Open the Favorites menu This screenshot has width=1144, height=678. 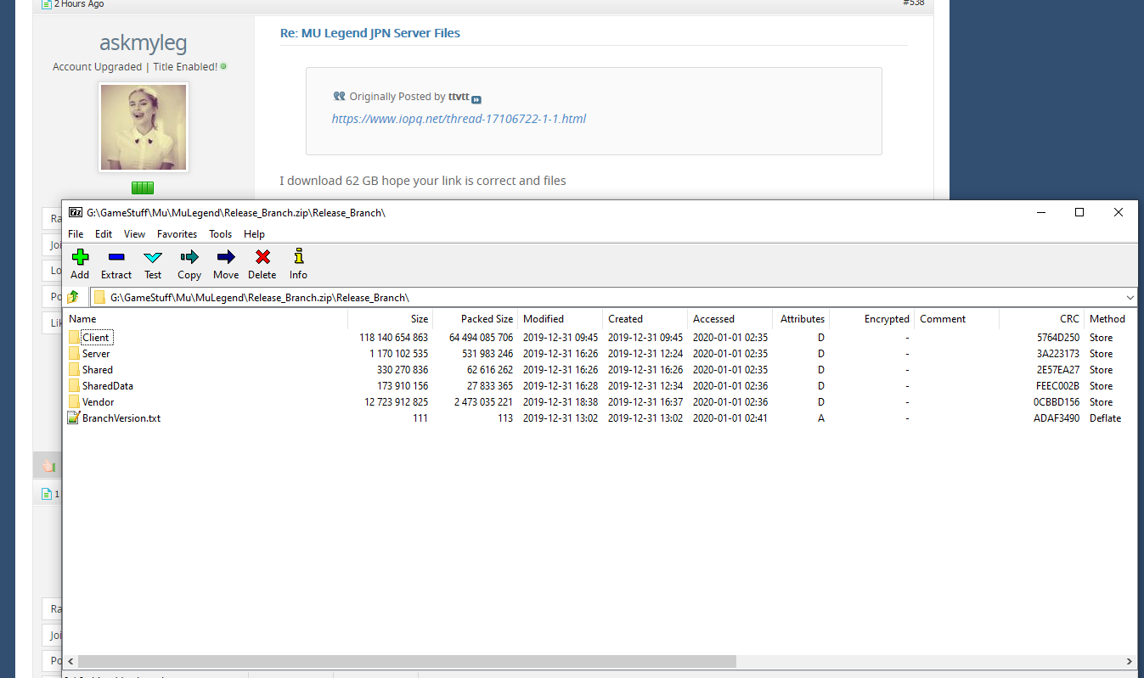point(177,234)
